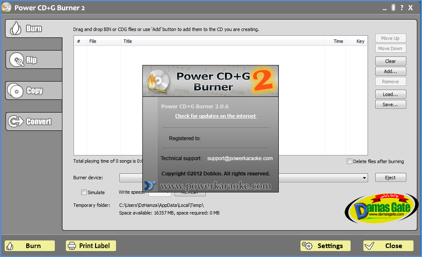Eject the disc tray

point(391,178)
